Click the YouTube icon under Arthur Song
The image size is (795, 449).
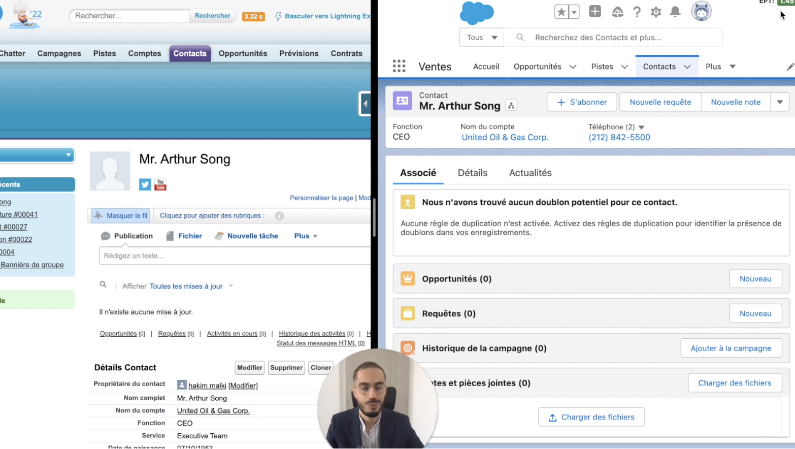[x=160, y=184]
